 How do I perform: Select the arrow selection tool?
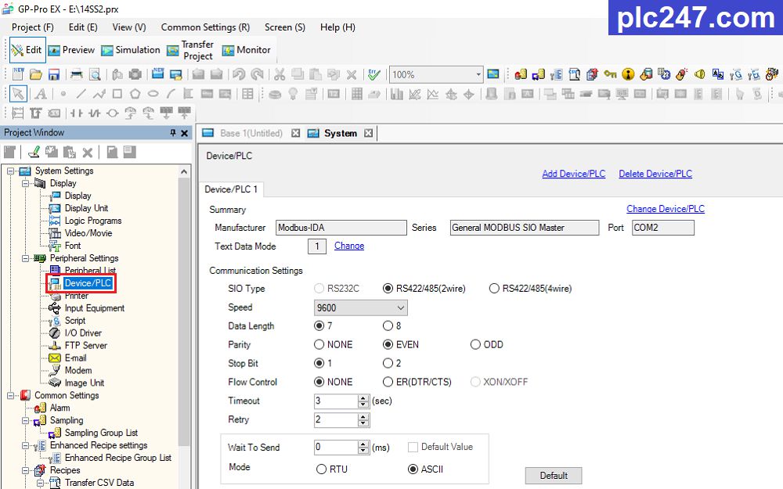[18, 93]
